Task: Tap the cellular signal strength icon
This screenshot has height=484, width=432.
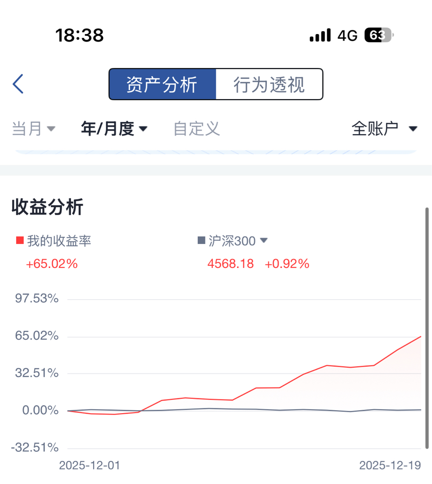Action: (320, 35)
